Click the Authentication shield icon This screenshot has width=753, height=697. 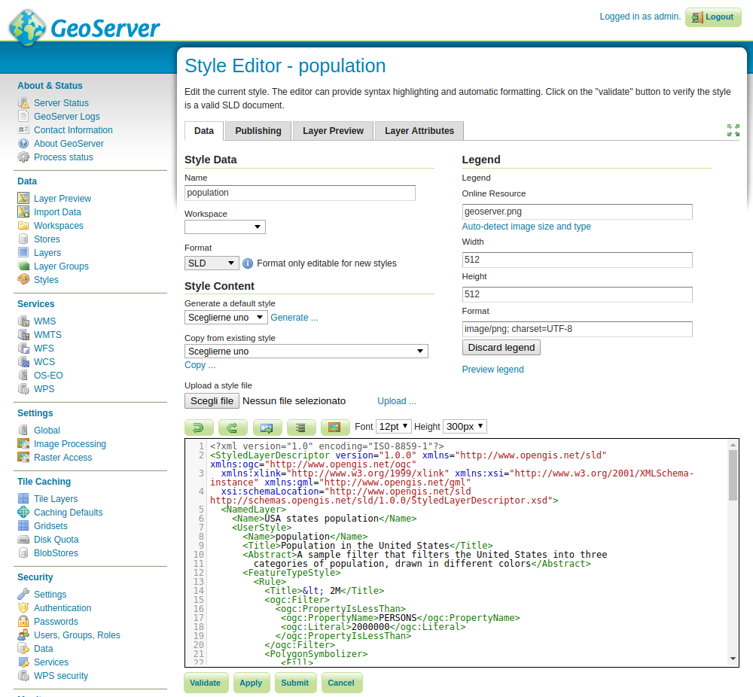pyautogui.click(x=23, y=607)
